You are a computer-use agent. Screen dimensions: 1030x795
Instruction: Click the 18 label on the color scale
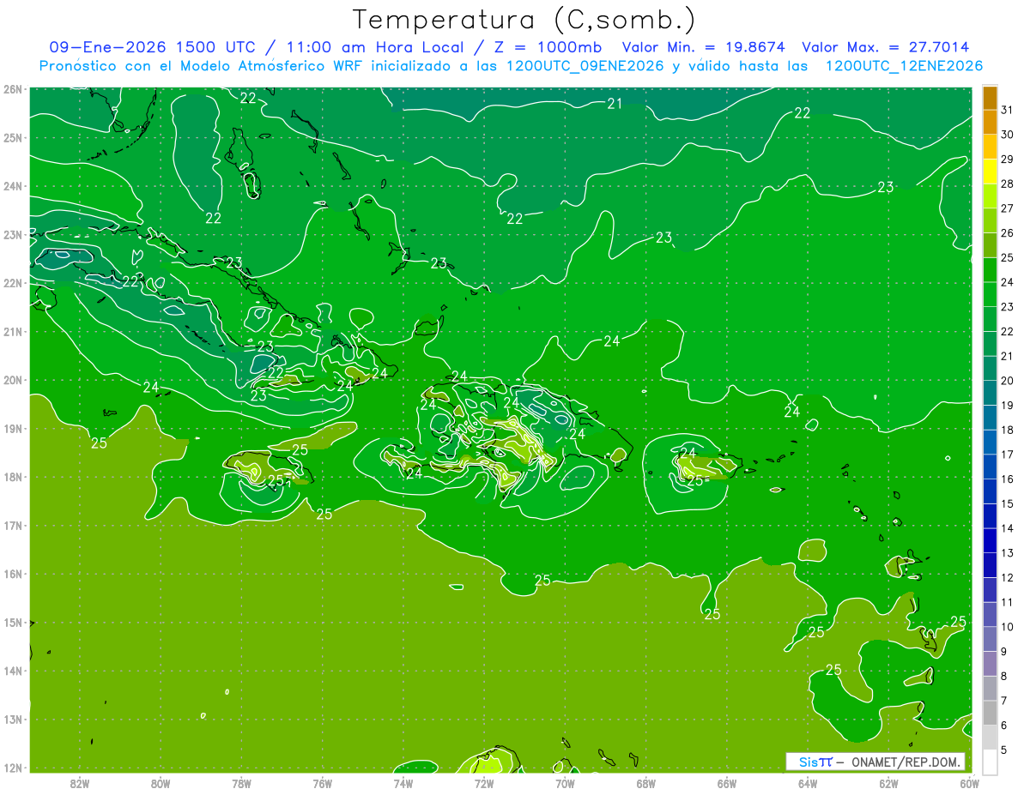[1008, 431]
